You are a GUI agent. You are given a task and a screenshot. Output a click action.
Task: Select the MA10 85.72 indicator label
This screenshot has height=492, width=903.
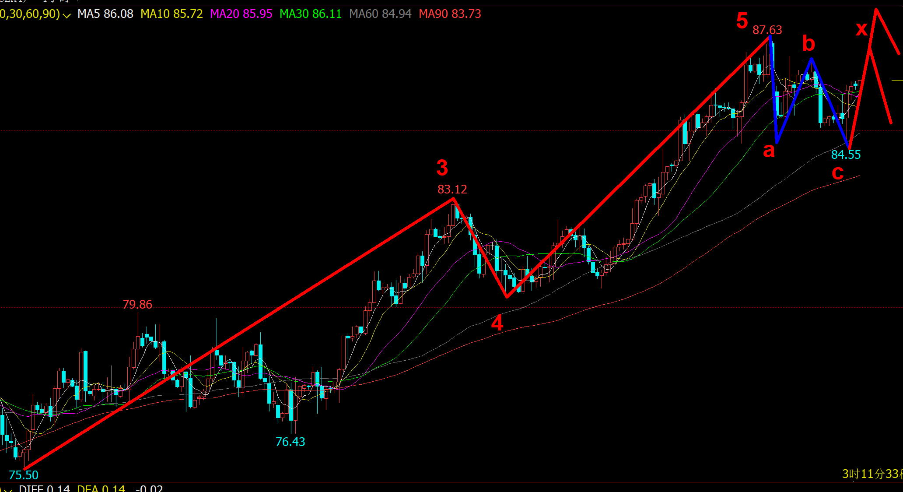pos(171,14)
